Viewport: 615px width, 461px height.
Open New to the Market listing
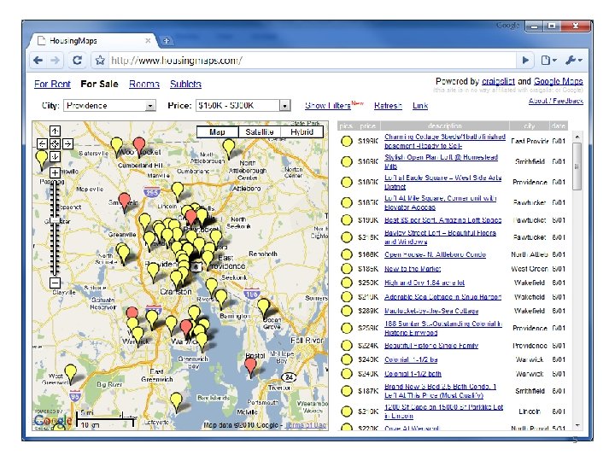click(x=413, y=269)
